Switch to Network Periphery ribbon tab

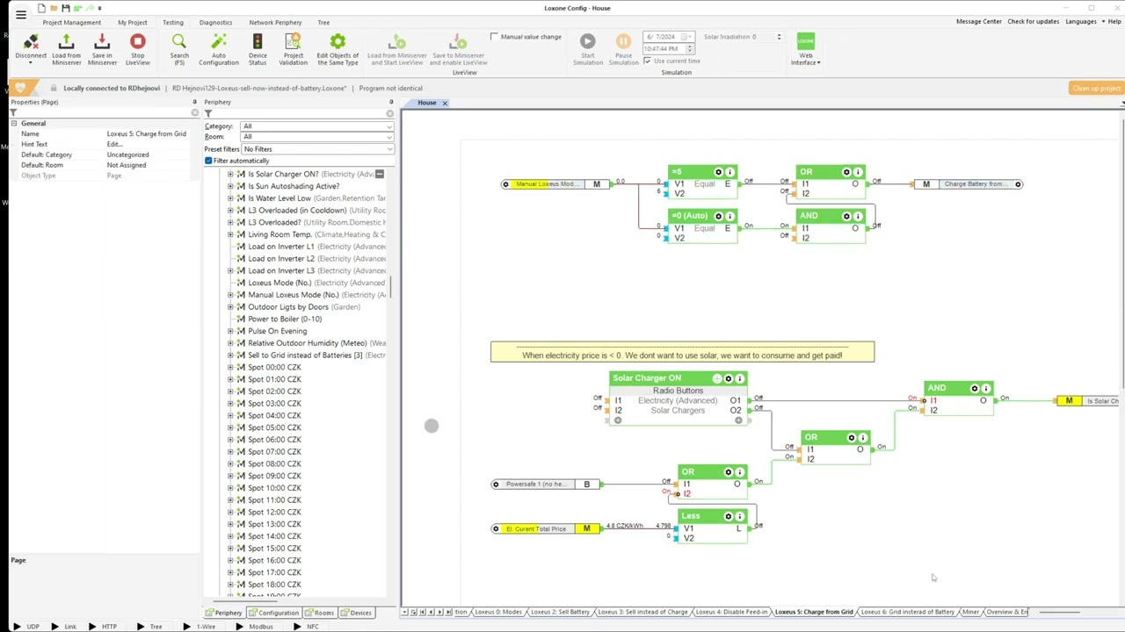tap(275, 22)
